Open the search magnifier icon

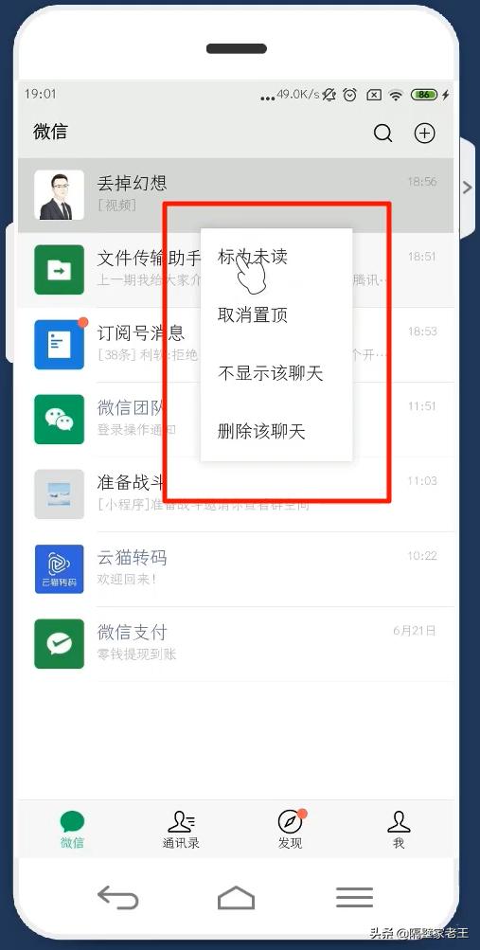pyautogui.click(x=382, y=133)
